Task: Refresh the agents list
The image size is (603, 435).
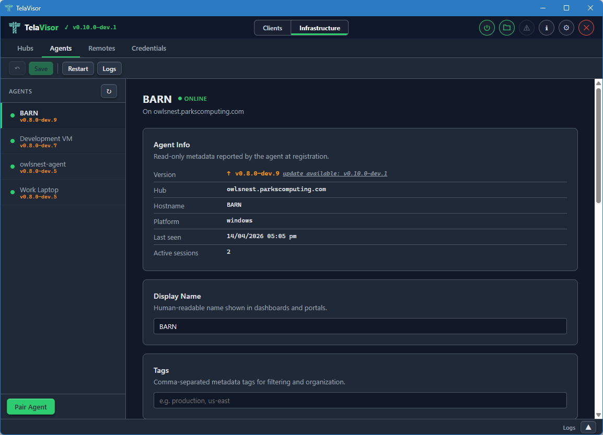Action: click(x=109, y=91)
